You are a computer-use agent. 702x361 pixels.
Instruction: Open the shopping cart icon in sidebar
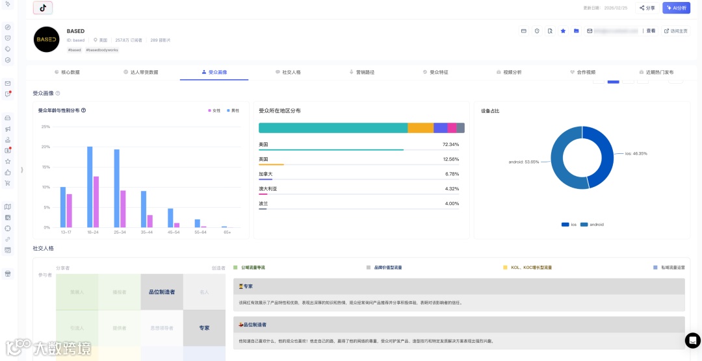tap(8, 183)
